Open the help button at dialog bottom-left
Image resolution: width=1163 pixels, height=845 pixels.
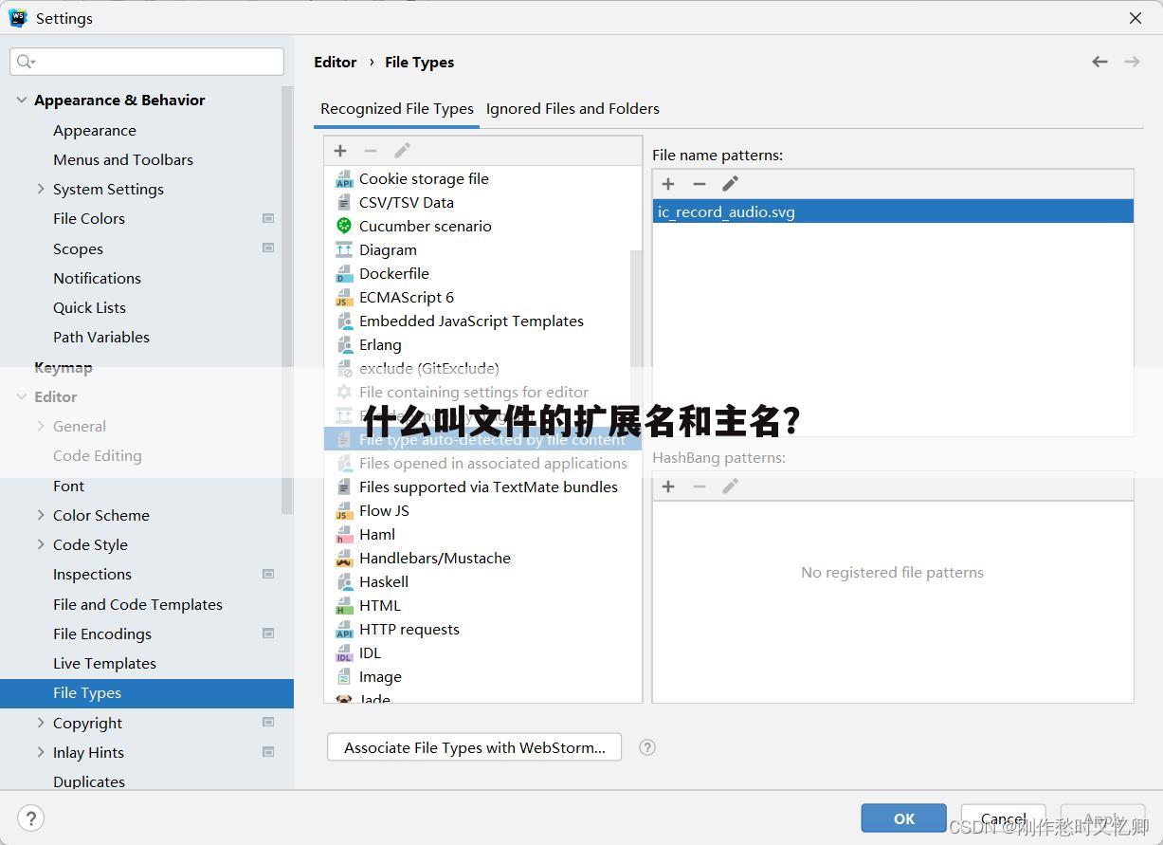coord(30,818)
